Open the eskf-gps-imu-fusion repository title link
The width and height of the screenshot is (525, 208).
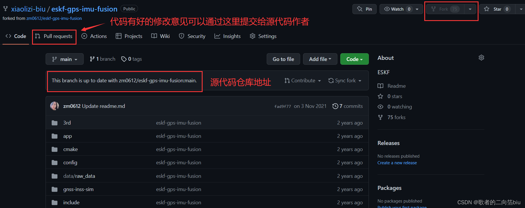[x=84, y=9]
